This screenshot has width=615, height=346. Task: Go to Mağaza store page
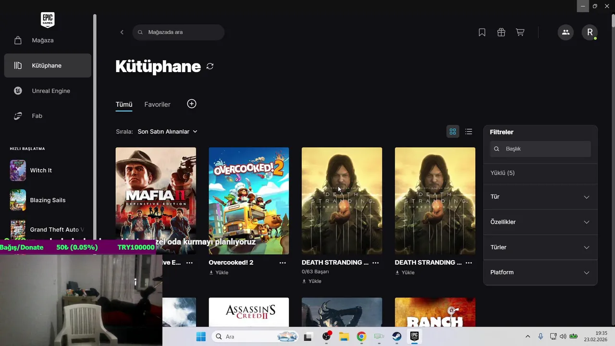coord(48,40)
